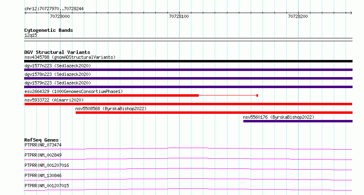Click the 70728000 ruler position label

click(x=60, y=16)
